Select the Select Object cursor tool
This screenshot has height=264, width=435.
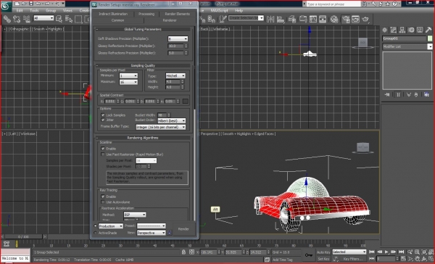[59, 19]
